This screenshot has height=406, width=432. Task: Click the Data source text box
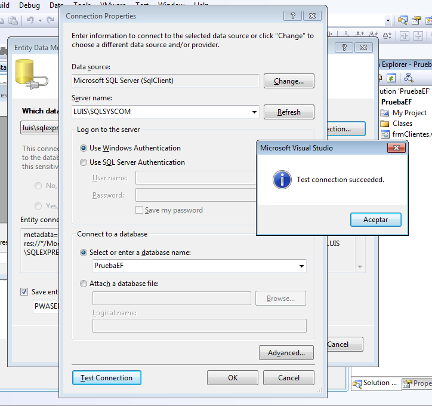165,81
